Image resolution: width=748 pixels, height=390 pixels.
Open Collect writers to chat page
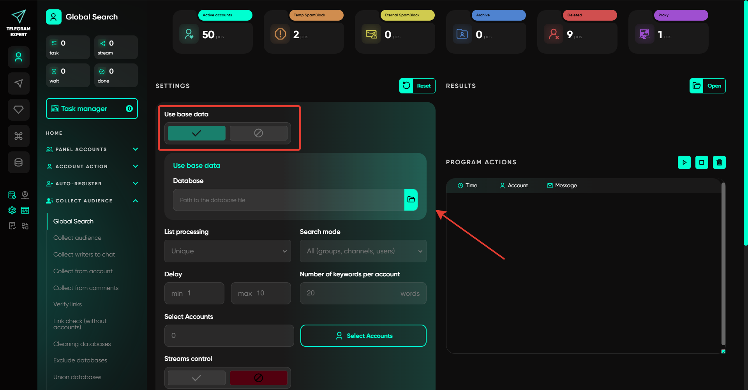click(x=84, y=255)
